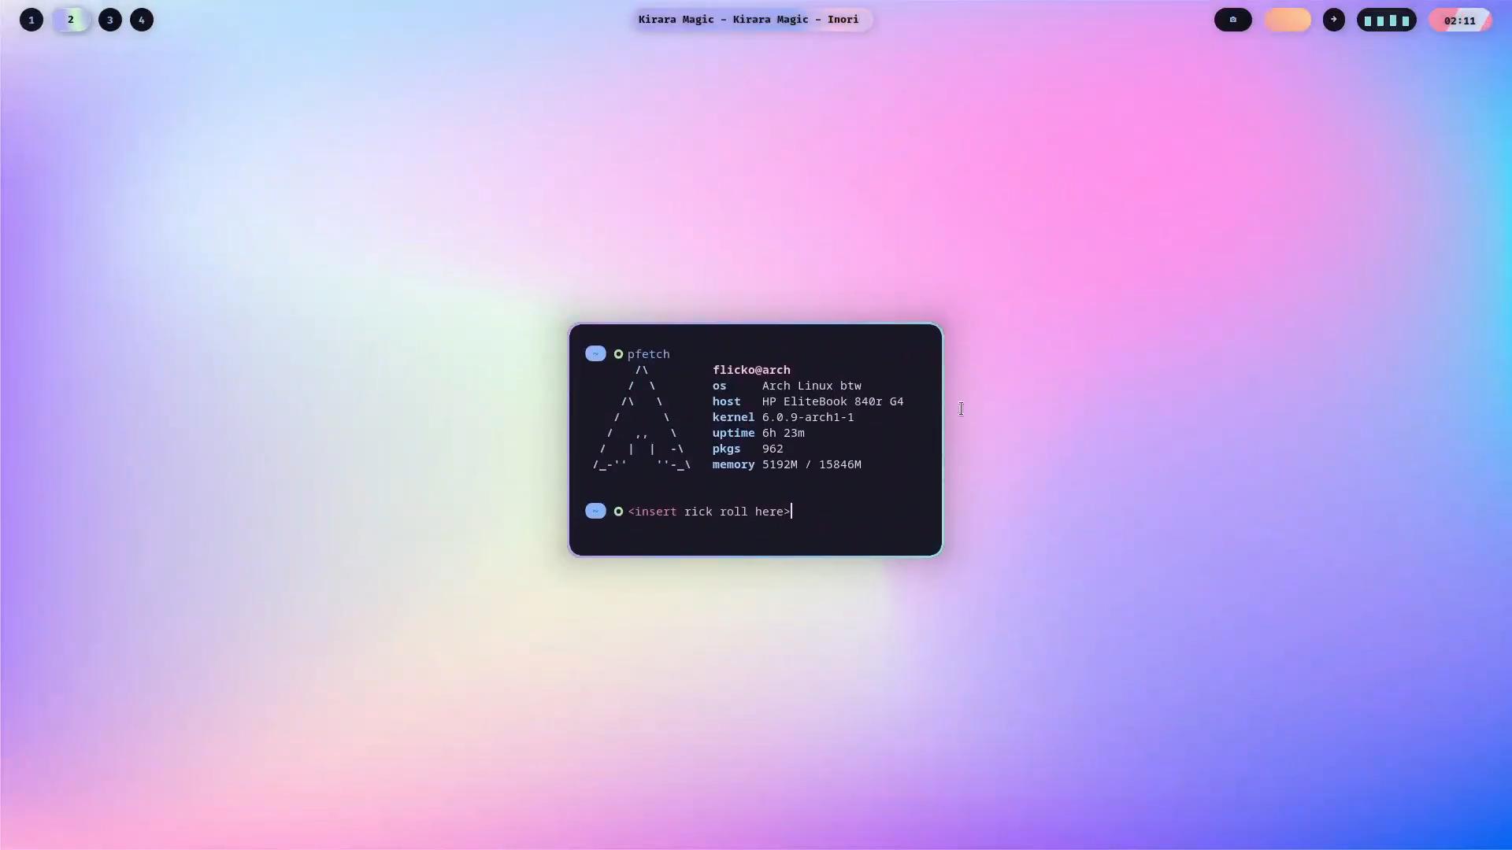
Task: Expand the tray with the arrow button
Action: (x=1333, y=20)
